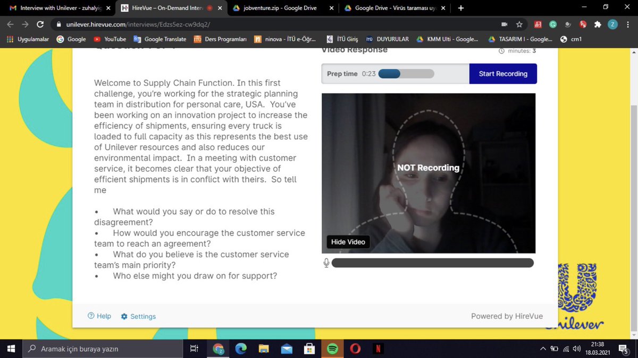The width and height of the screenshot is (638, 358).
Task: Bookmark this page with star icon
Action: tap(519, 24)
